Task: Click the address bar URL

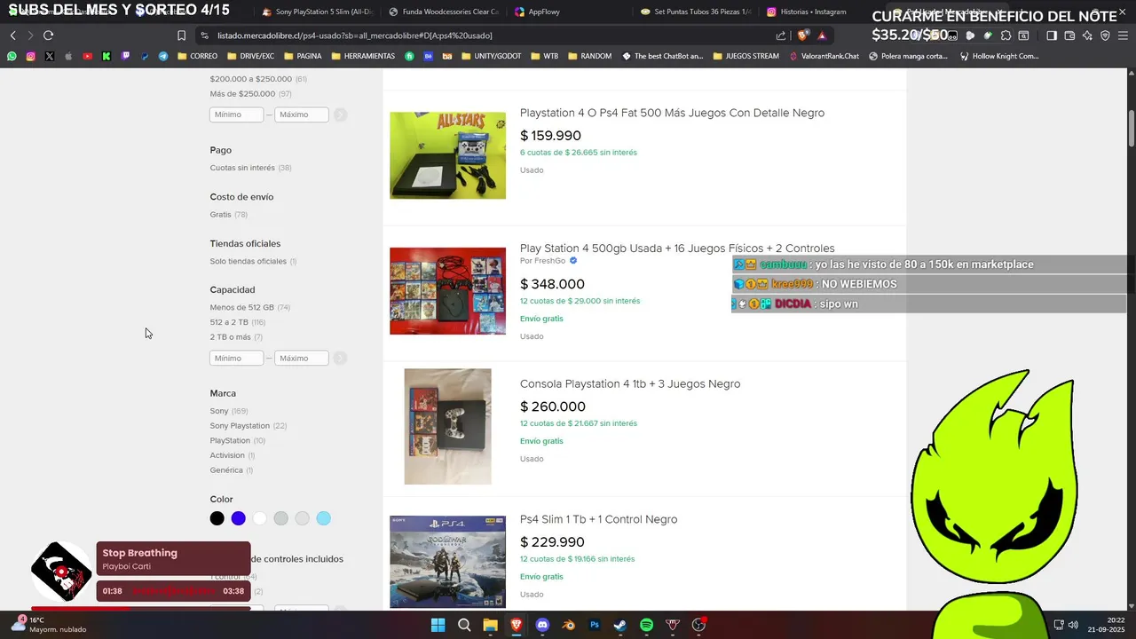Action: [x=355, y=35]
